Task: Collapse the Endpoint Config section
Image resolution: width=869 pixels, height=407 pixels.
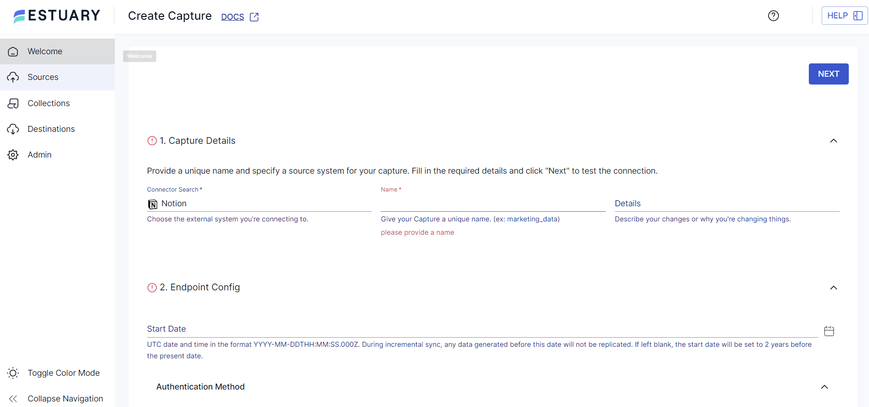Action: [833, 288]
